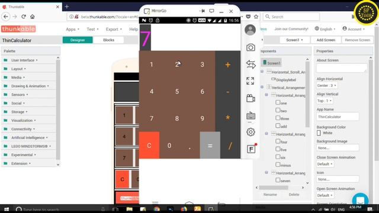The height and width of the screenshot is (213, 379).
Task: Switch to the Blocks tab
Action: point(108,40)
